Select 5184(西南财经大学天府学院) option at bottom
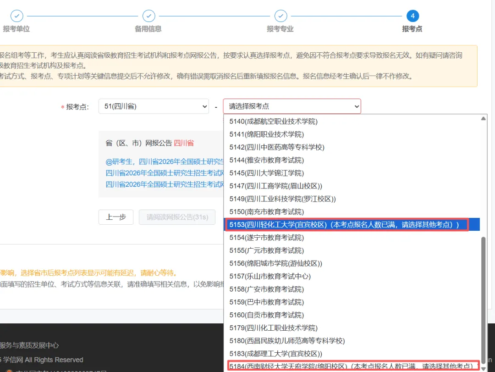495x372 pixels. pyautogui.click(x=351, y=366)
